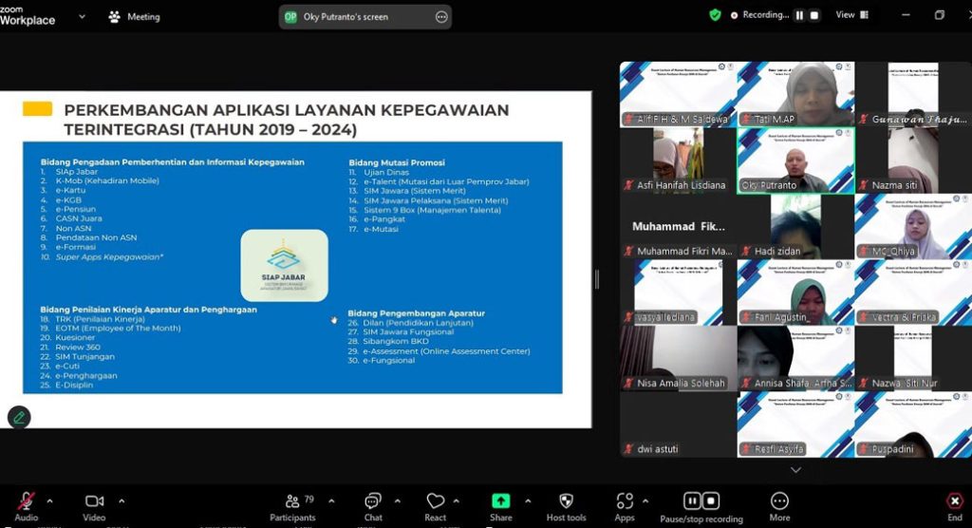Select Nazma siti video tile
Screen dimensions: 972x528
912,160
